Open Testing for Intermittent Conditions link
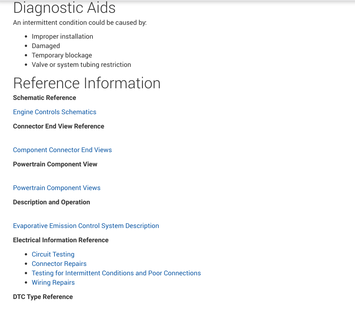 tap(116, 273)
